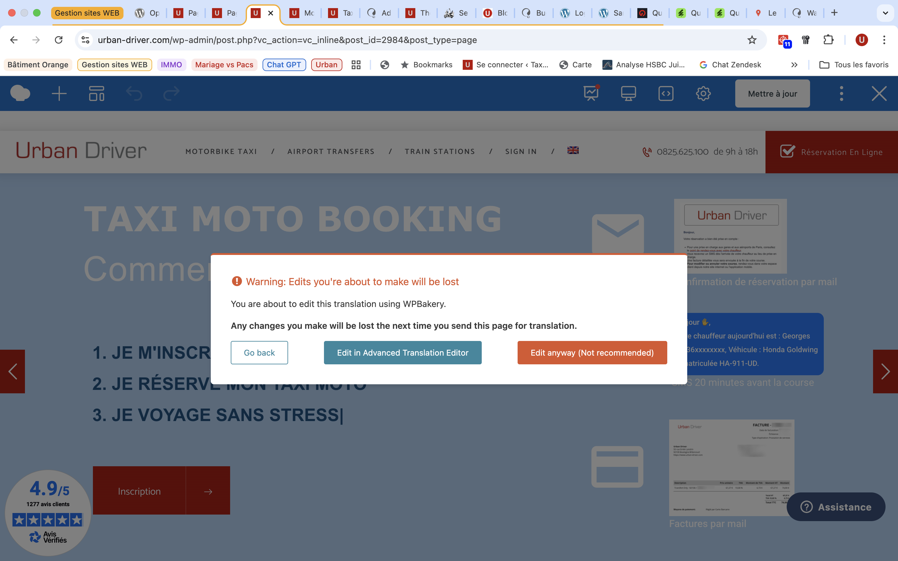The height and width of the screenshot is (561, 898).
Task: Open the Train Stations nav item
Action: coord(440,151)
